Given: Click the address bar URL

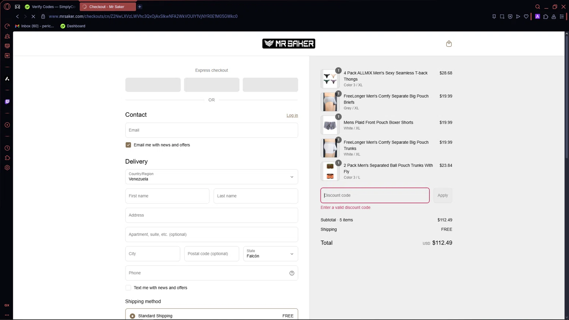Looking at the screenshot, I should 143,16.
